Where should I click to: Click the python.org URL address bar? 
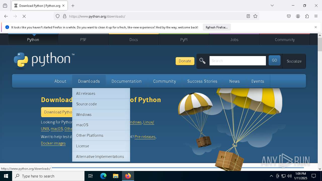pyautogui.click(x=156, y=16)
